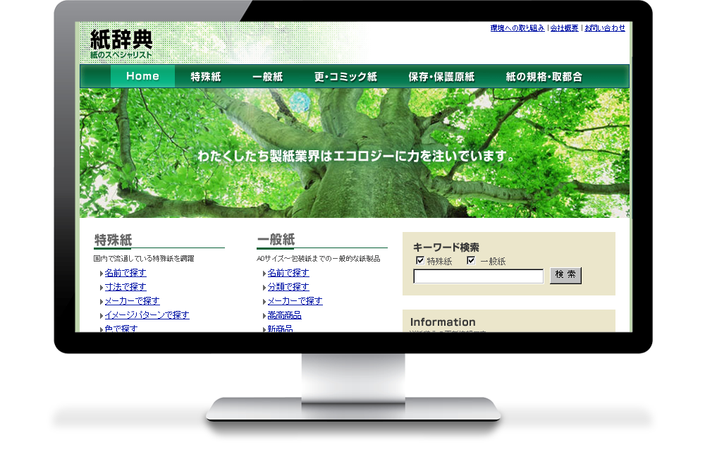Open the 特殊紙 navigation menu item
Image resolution: width=705 pixels, height=452 pixels.
pyautogui.click(x=206, y=76)
